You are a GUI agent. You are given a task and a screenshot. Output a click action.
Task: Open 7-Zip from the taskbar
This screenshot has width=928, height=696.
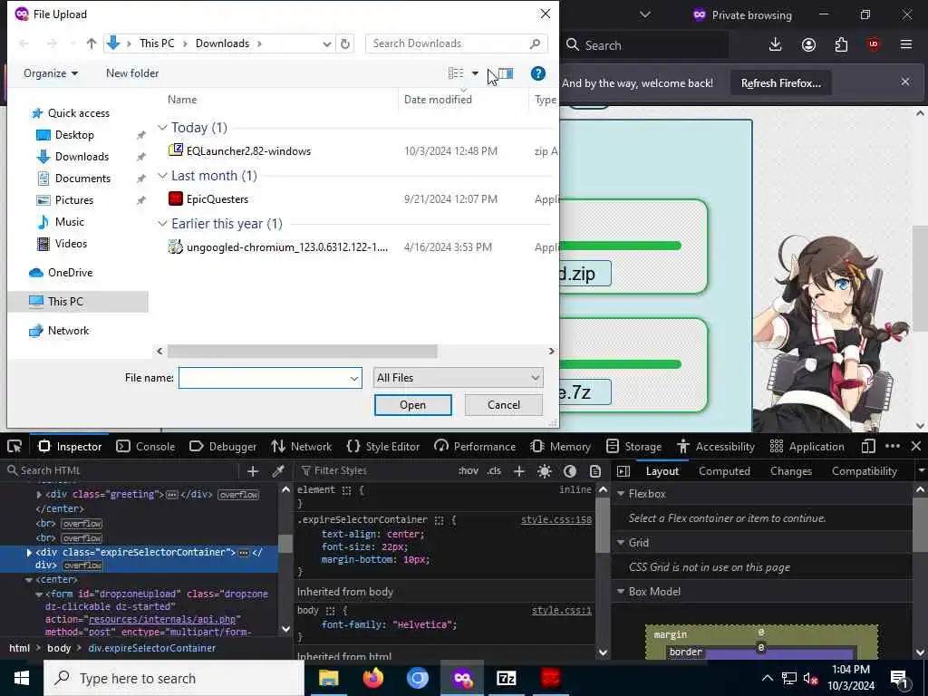click(x=506, y=678)
